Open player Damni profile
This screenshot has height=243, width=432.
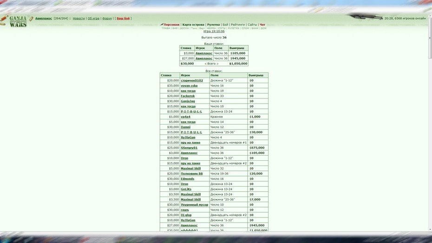point(185,127)
